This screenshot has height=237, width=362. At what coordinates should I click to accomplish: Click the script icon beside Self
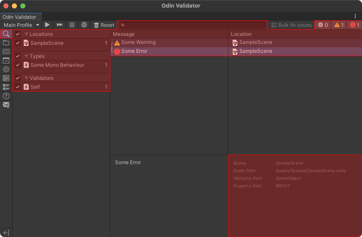26,87
